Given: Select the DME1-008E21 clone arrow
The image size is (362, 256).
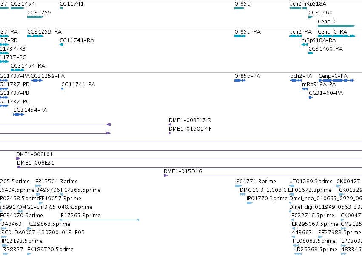Looking at the screenshot, I should [x=19, y=167].
